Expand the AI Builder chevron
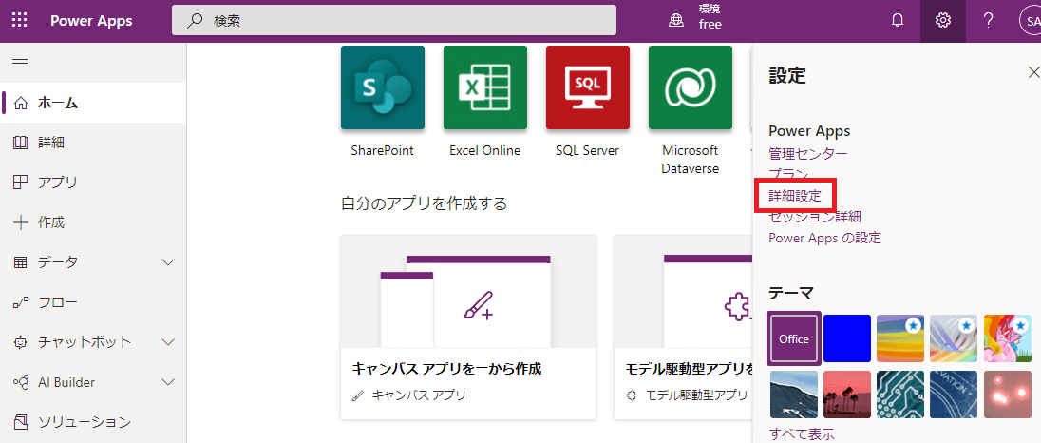Image resolution: width=1041 pixels, height=443 pixels. [x=169, y=382]
